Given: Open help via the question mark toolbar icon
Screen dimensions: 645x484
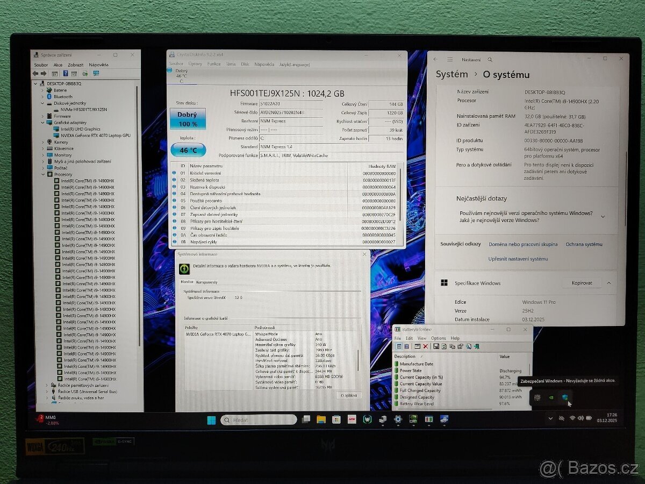Looking at the screenshot, I should [x=66, y=73].
